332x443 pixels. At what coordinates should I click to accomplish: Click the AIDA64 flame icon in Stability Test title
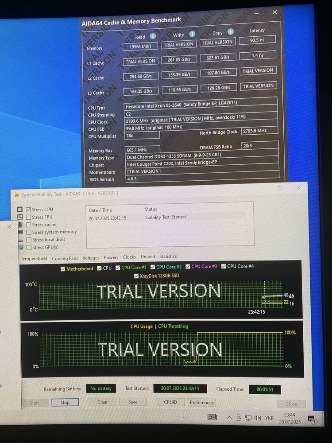point(17,195)
